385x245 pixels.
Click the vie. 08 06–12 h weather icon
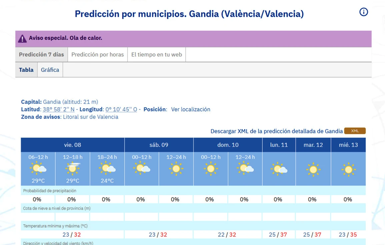pos(38,168)
